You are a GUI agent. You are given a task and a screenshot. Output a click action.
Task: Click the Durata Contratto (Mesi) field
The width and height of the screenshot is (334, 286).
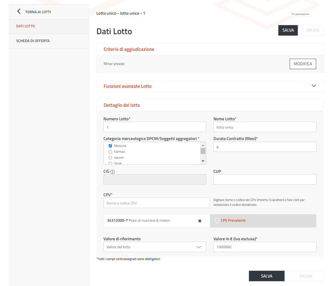point(265,147)
